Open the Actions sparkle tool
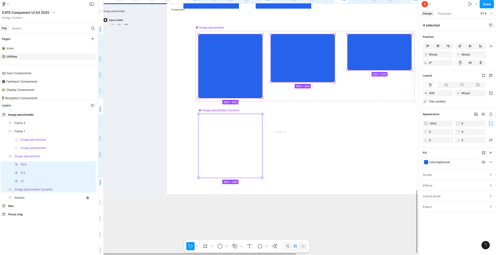The width and height of the screenshot is (496, 255). coord(275,246)
